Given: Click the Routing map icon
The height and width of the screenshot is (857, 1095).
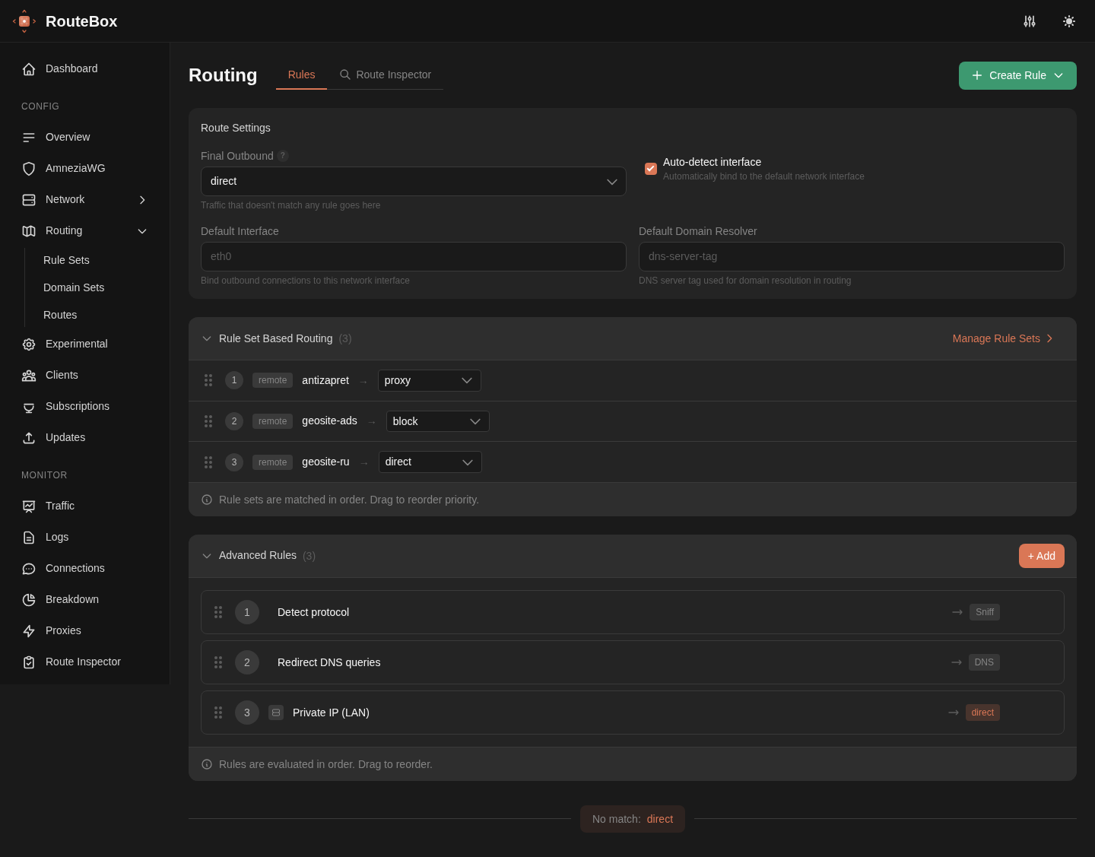Looking at the screenshot, I should tap(29, 231).
